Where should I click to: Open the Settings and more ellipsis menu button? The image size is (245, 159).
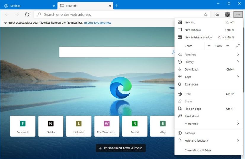point(238,14)
